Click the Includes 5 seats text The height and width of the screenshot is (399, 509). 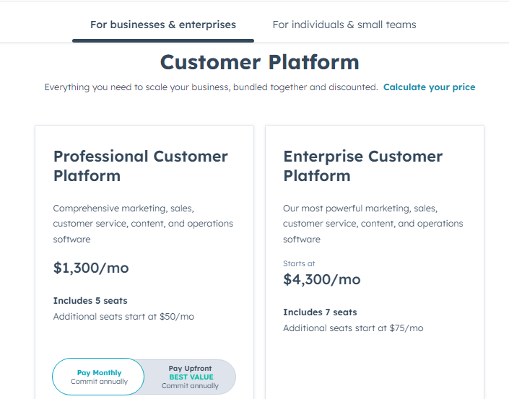[90, 301]
